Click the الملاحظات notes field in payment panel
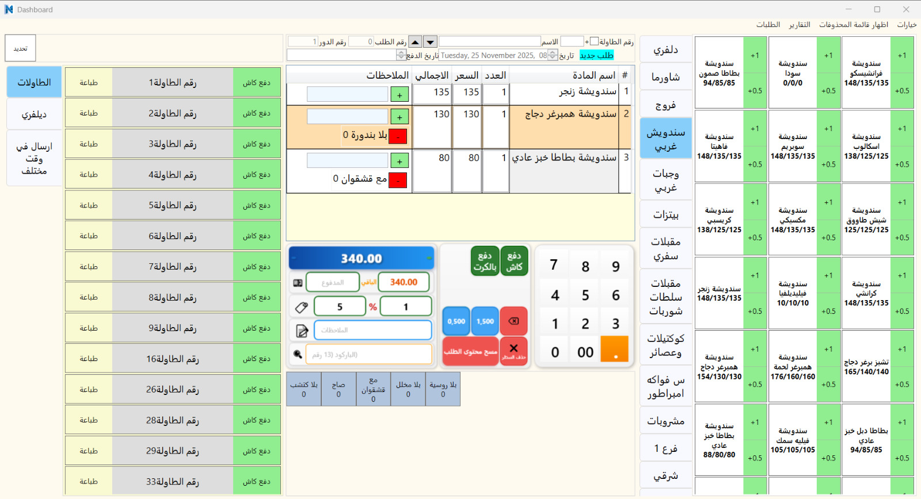This screenshot has width=921, height=499. (x=372, y=330)
